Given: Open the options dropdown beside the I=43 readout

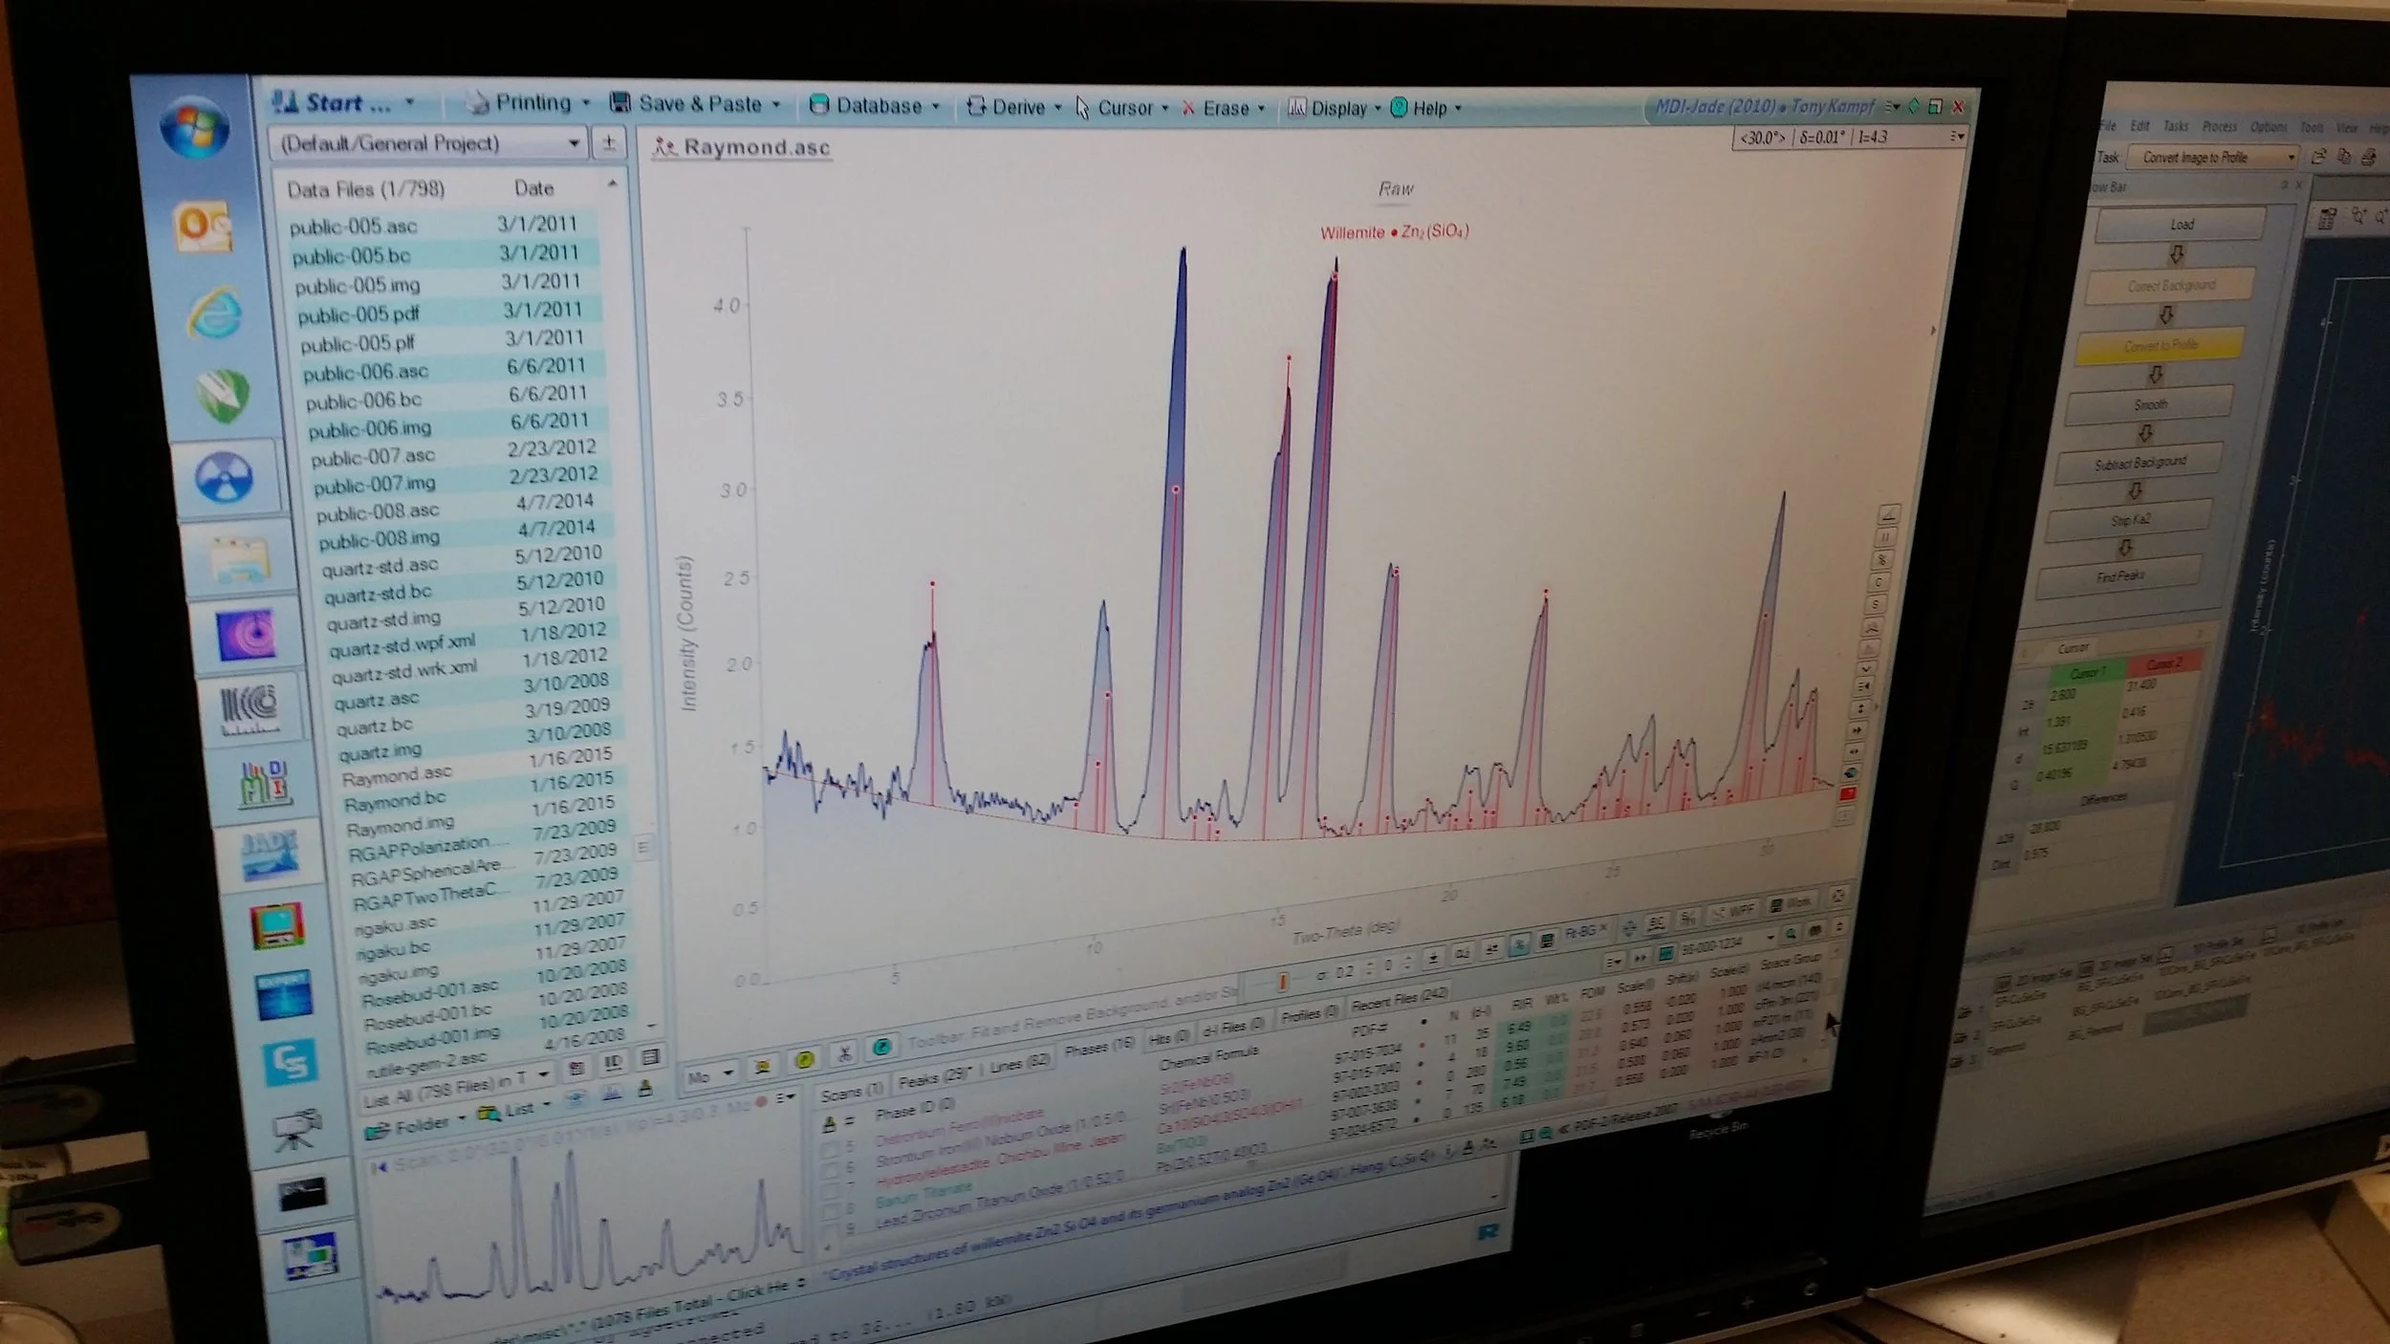Looking at the screenshot, I should pyautogui.click(x=1957, y=137).
